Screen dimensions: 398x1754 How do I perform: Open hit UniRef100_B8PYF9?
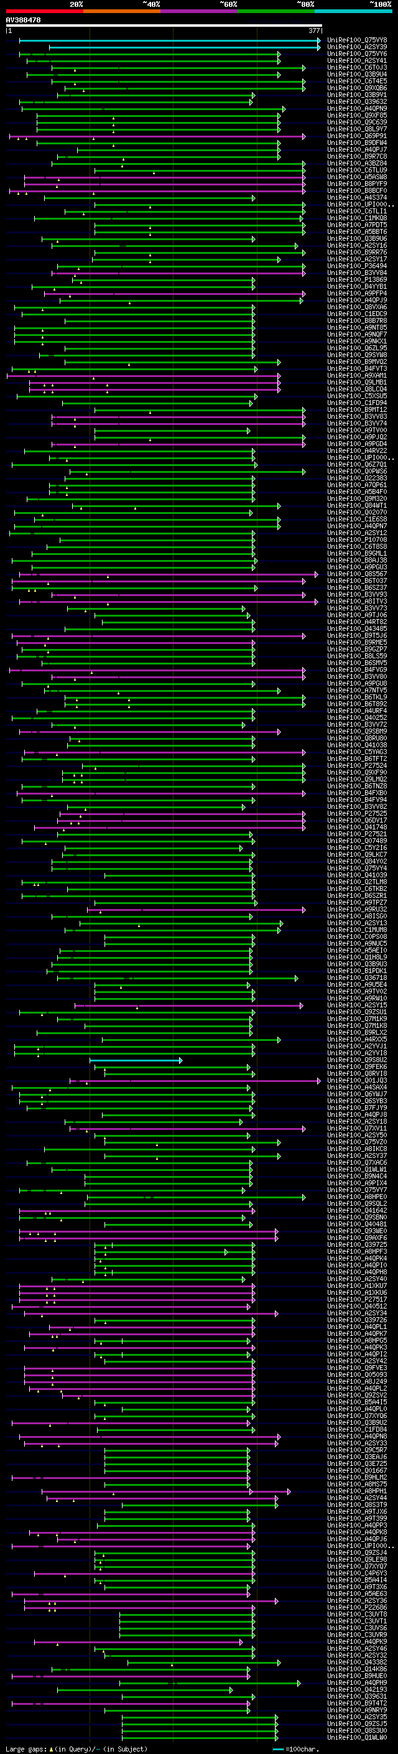pyautogui.click(x=357, y=184)
